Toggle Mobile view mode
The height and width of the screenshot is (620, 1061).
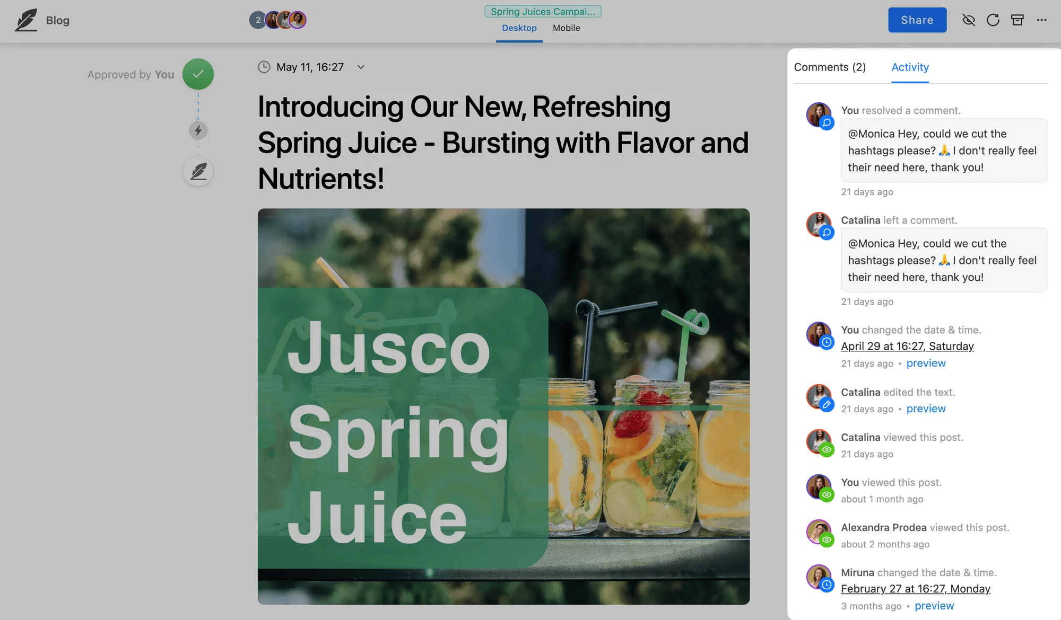566,28
